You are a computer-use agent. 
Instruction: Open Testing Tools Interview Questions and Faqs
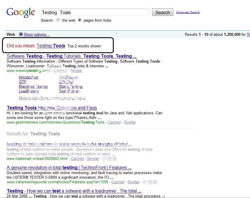tap(52, 108)
